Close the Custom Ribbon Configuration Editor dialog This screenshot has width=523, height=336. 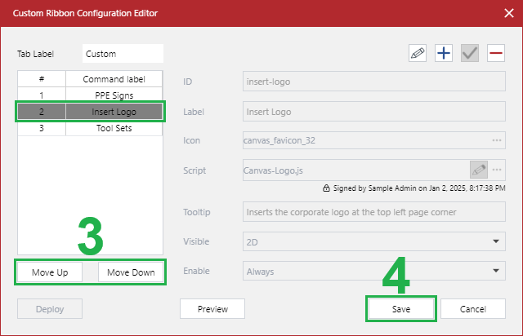[x=506, y=13]
